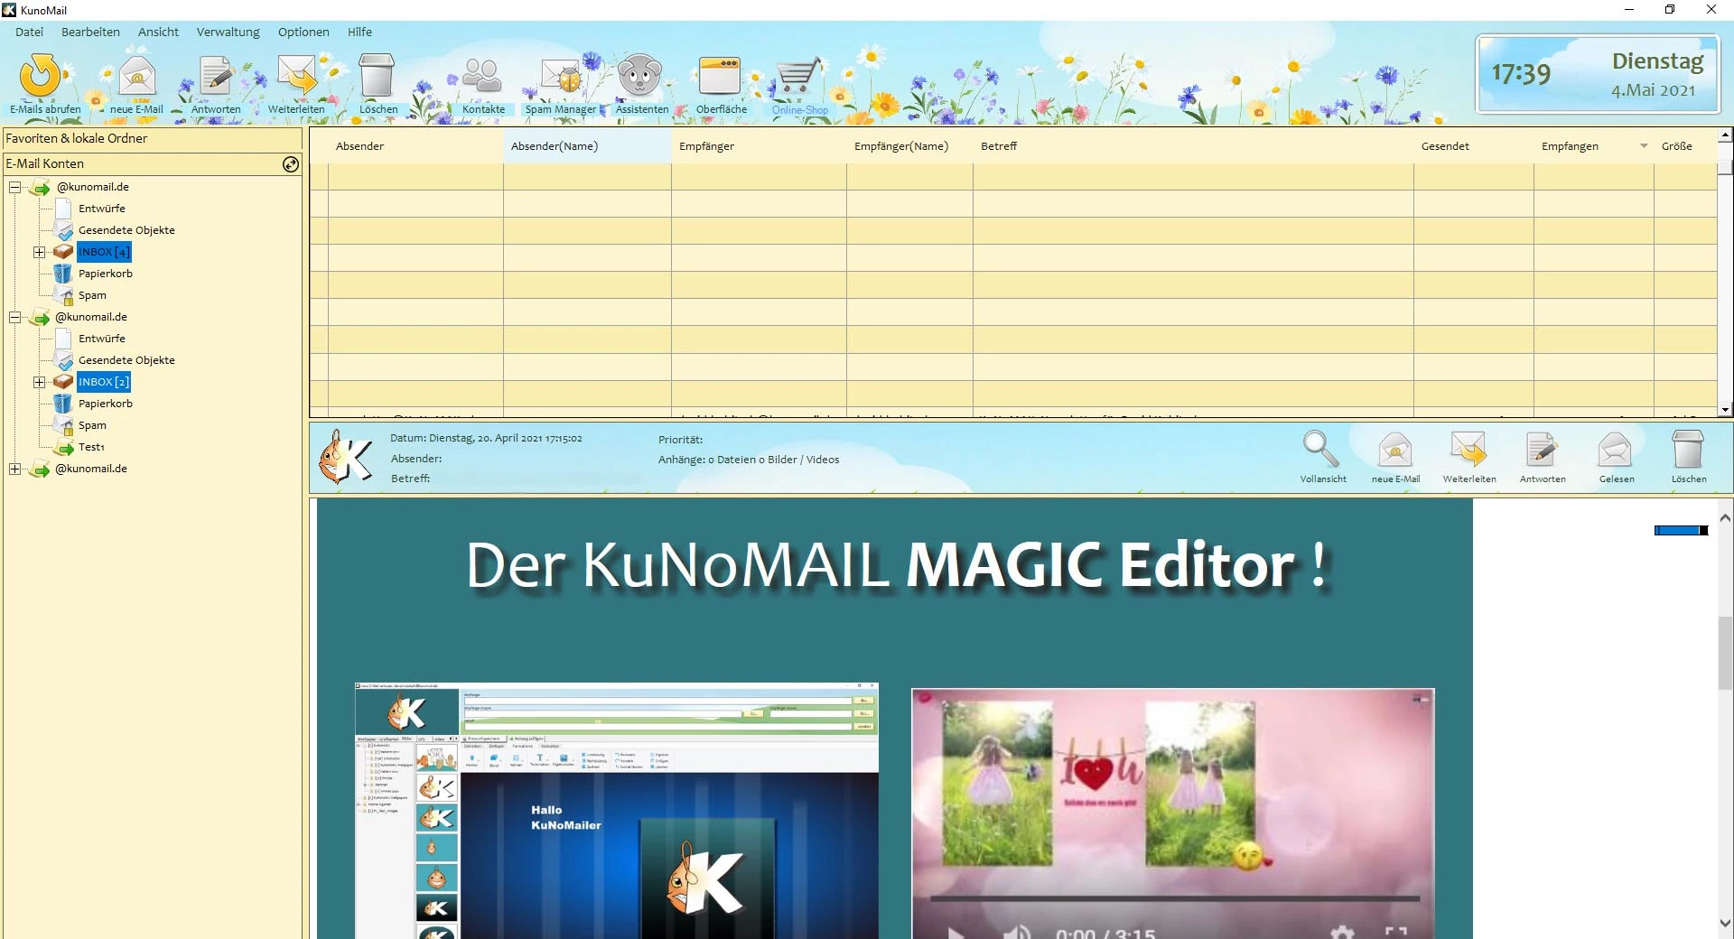Sort by Betreff column header
1734x939 pixels.
[1193, 146]
